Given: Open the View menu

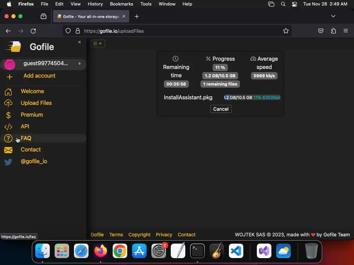Looking at the screenshot, I should [x=75, y=4].
